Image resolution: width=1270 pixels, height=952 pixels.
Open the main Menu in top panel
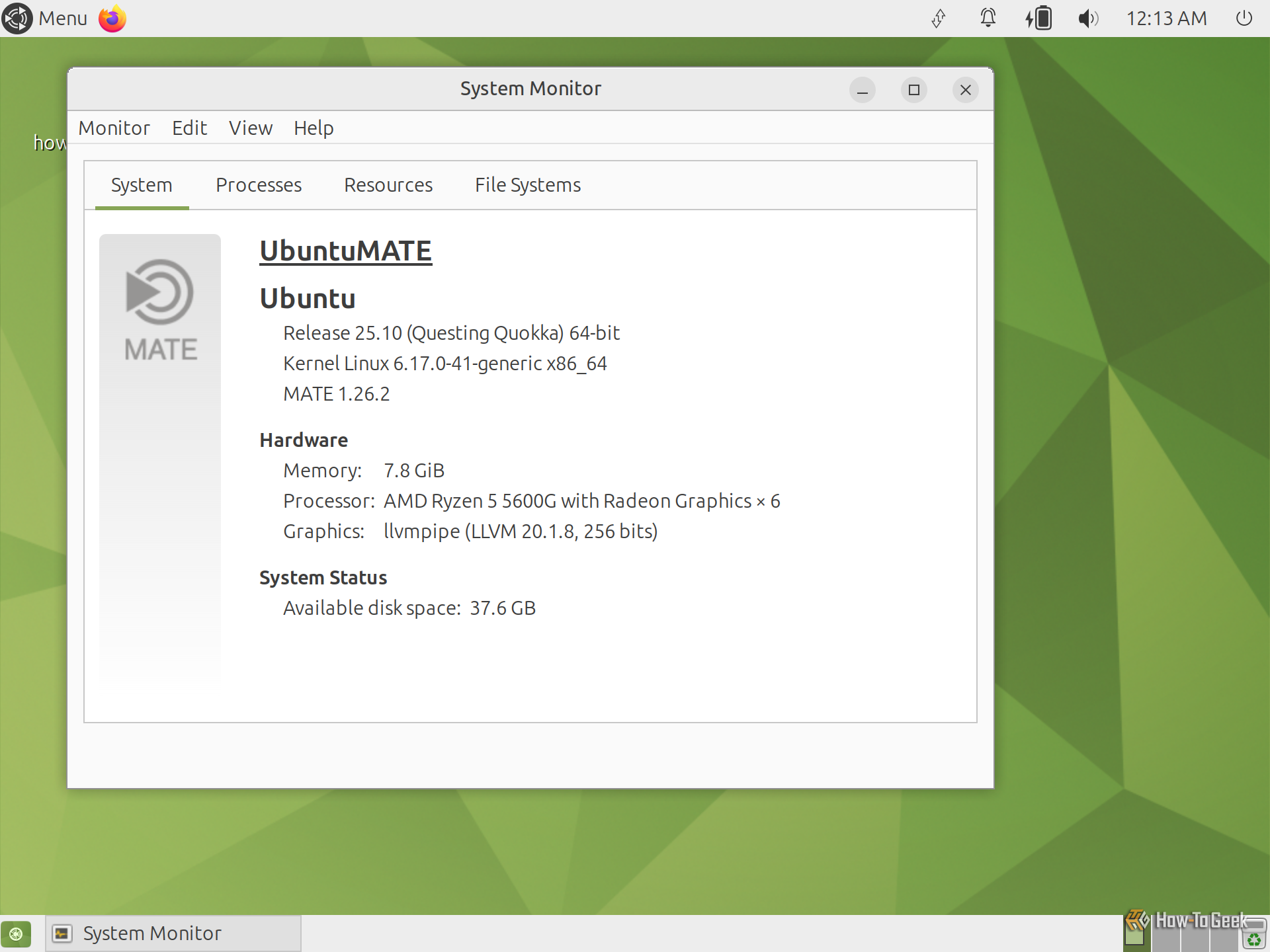coord(44,18)
